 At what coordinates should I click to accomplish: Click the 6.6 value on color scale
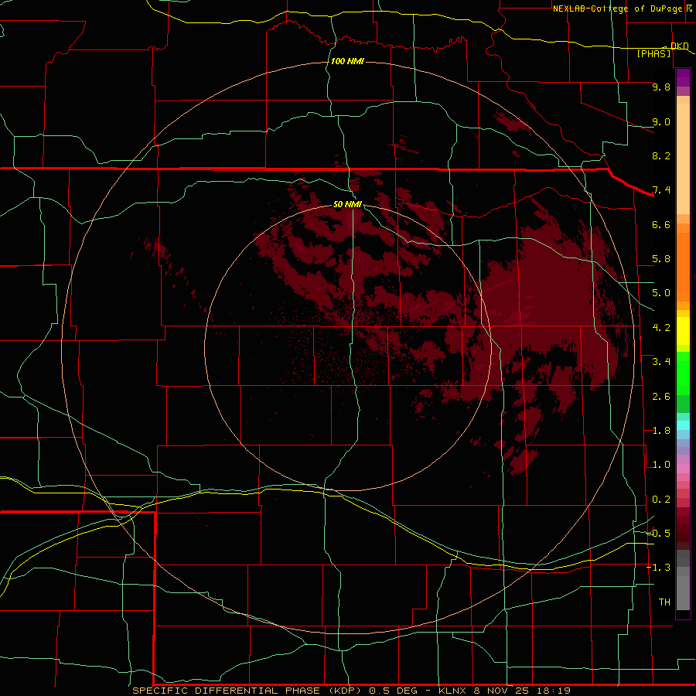click(x=661, y=224)
